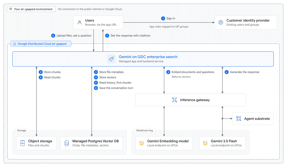Click the icon before 'Your air-gapped environment'
Viewport: 287px width, 167px height.
pyautogui.click(x=11, y=9)
